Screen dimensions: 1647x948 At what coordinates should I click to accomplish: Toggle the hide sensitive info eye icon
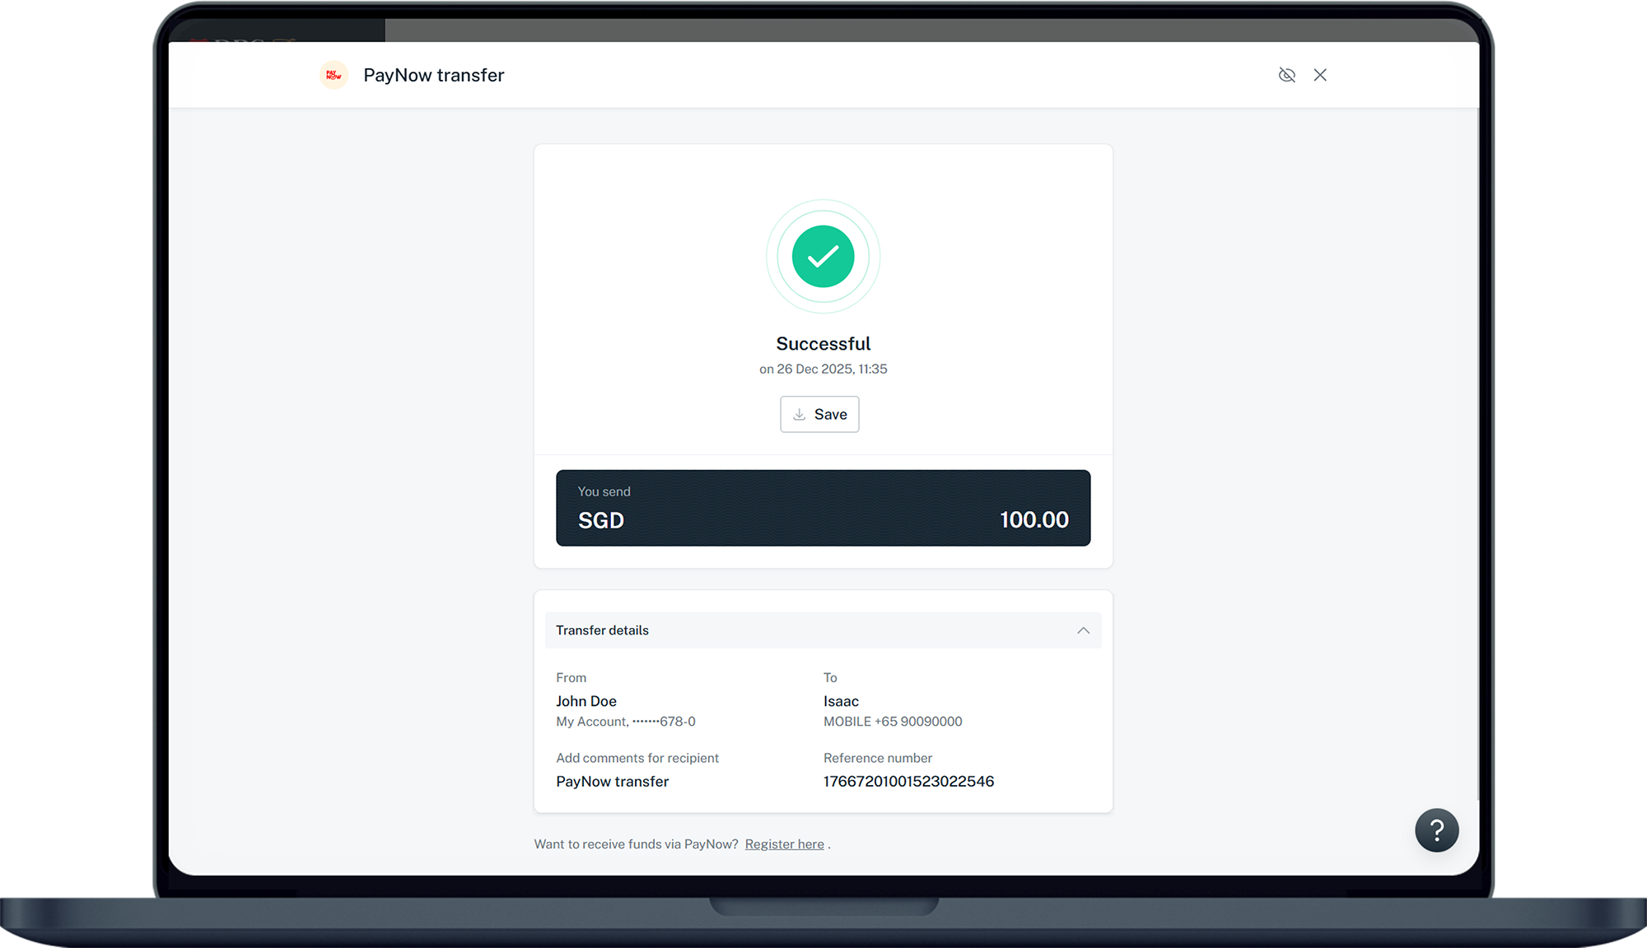pos(1287,75)
